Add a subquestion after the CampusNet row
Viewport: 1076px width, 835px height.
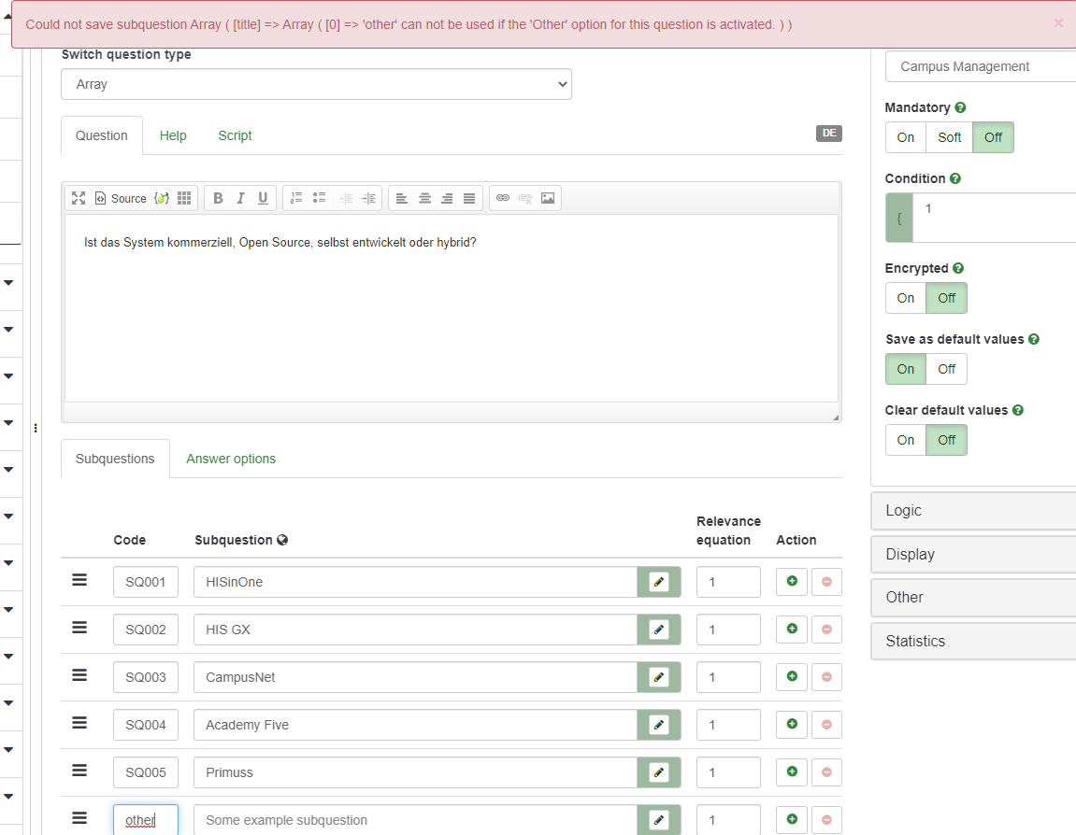point(792,676)
